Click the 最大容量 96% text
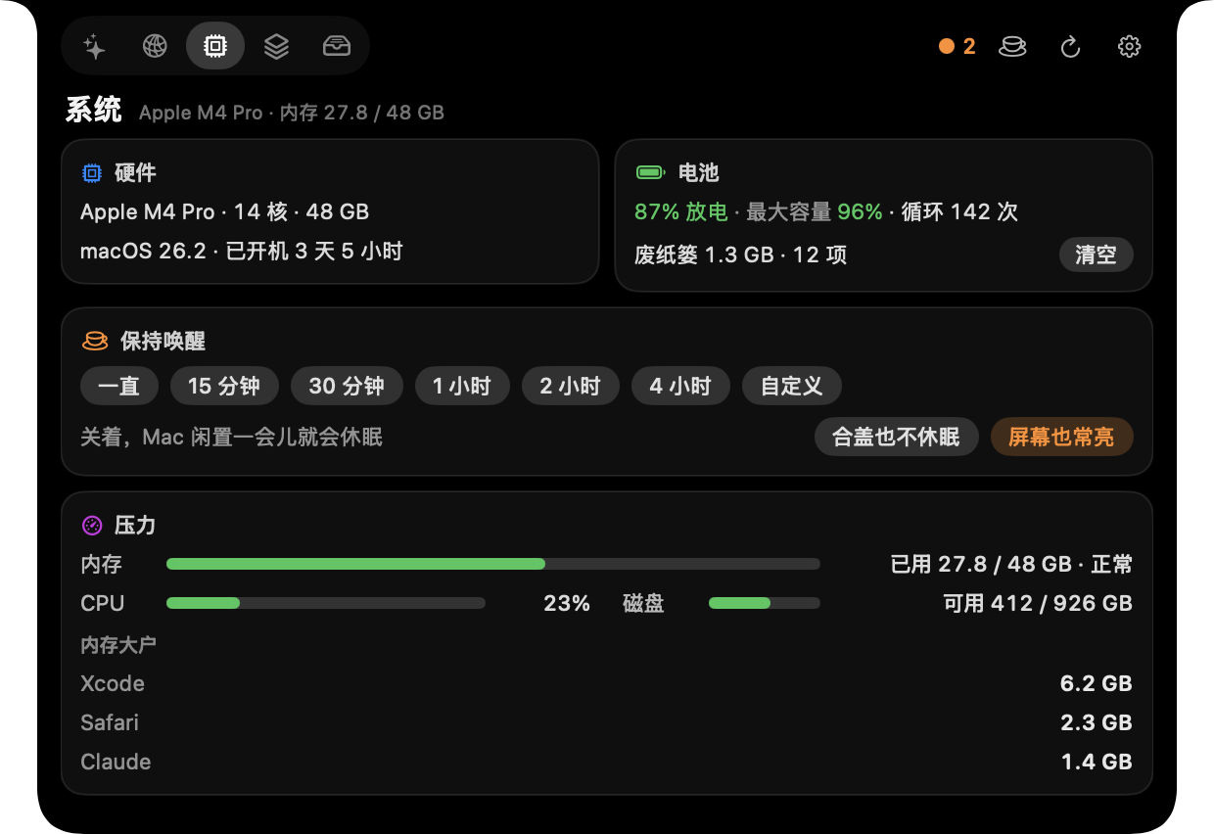Viewport: 1214px width, 834px height. pos(815,212)
